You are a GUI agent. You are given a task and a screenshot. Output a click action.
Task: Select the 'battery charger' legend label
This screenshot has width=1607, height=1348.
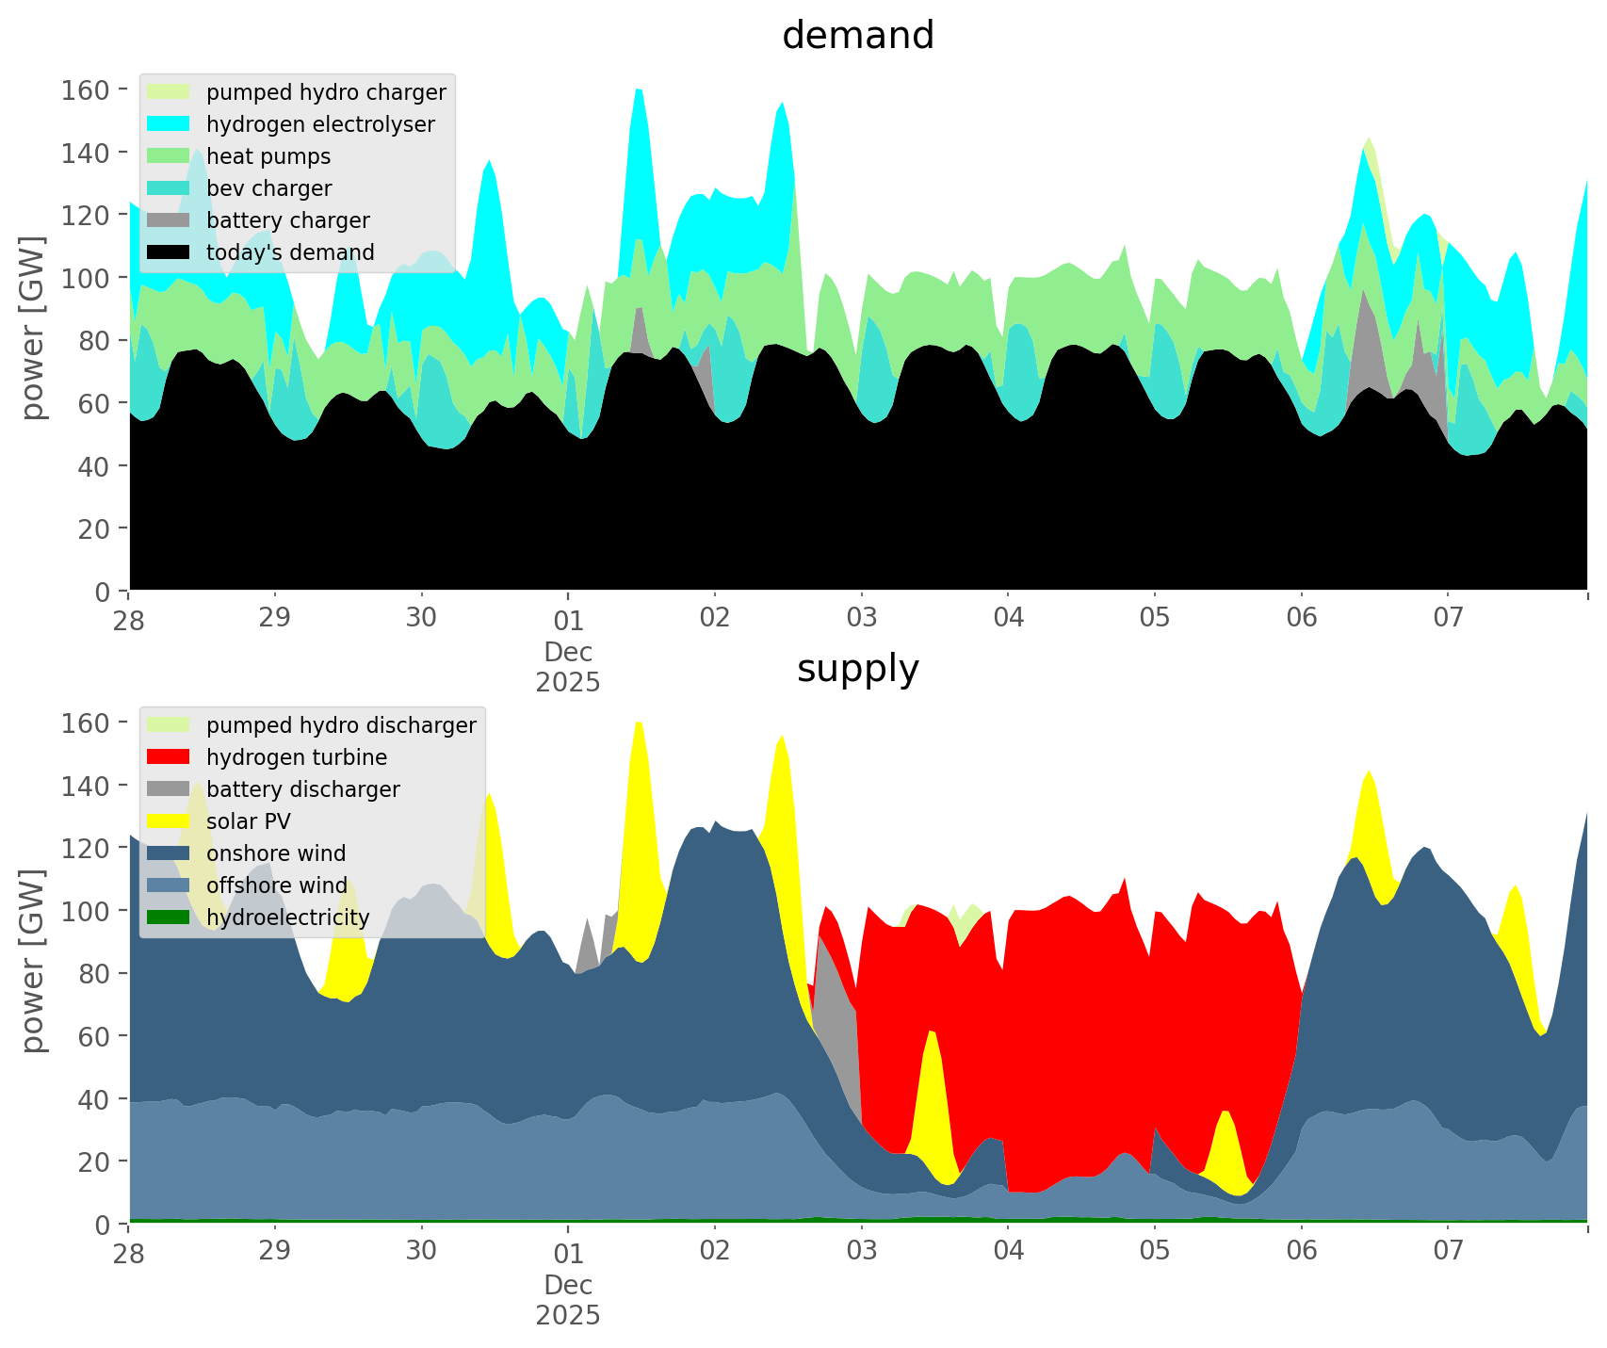point(287,220)
